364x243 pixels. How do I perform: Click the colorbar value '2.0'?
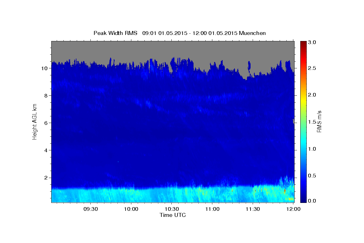pos(312,95)
